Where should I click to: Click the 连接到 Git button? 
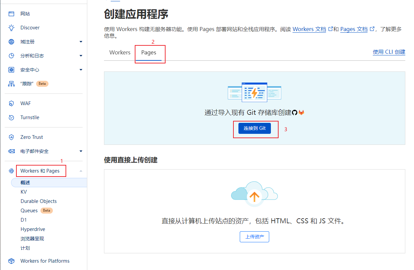pos(254,128)
